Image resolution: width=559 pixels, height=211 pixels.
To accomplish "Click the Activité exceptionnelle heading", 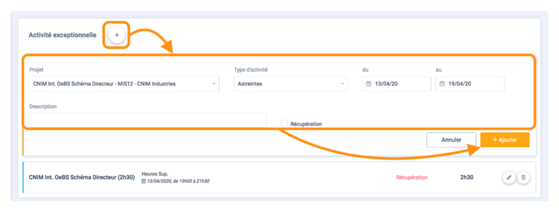I will [62, 35].
